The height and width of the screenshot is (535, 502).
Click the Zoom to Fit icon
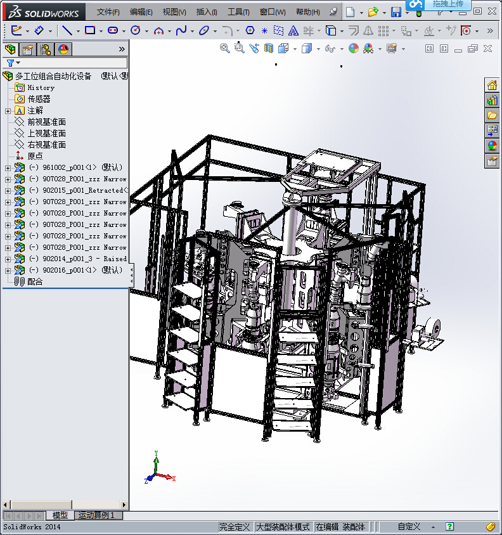[224, 48]
